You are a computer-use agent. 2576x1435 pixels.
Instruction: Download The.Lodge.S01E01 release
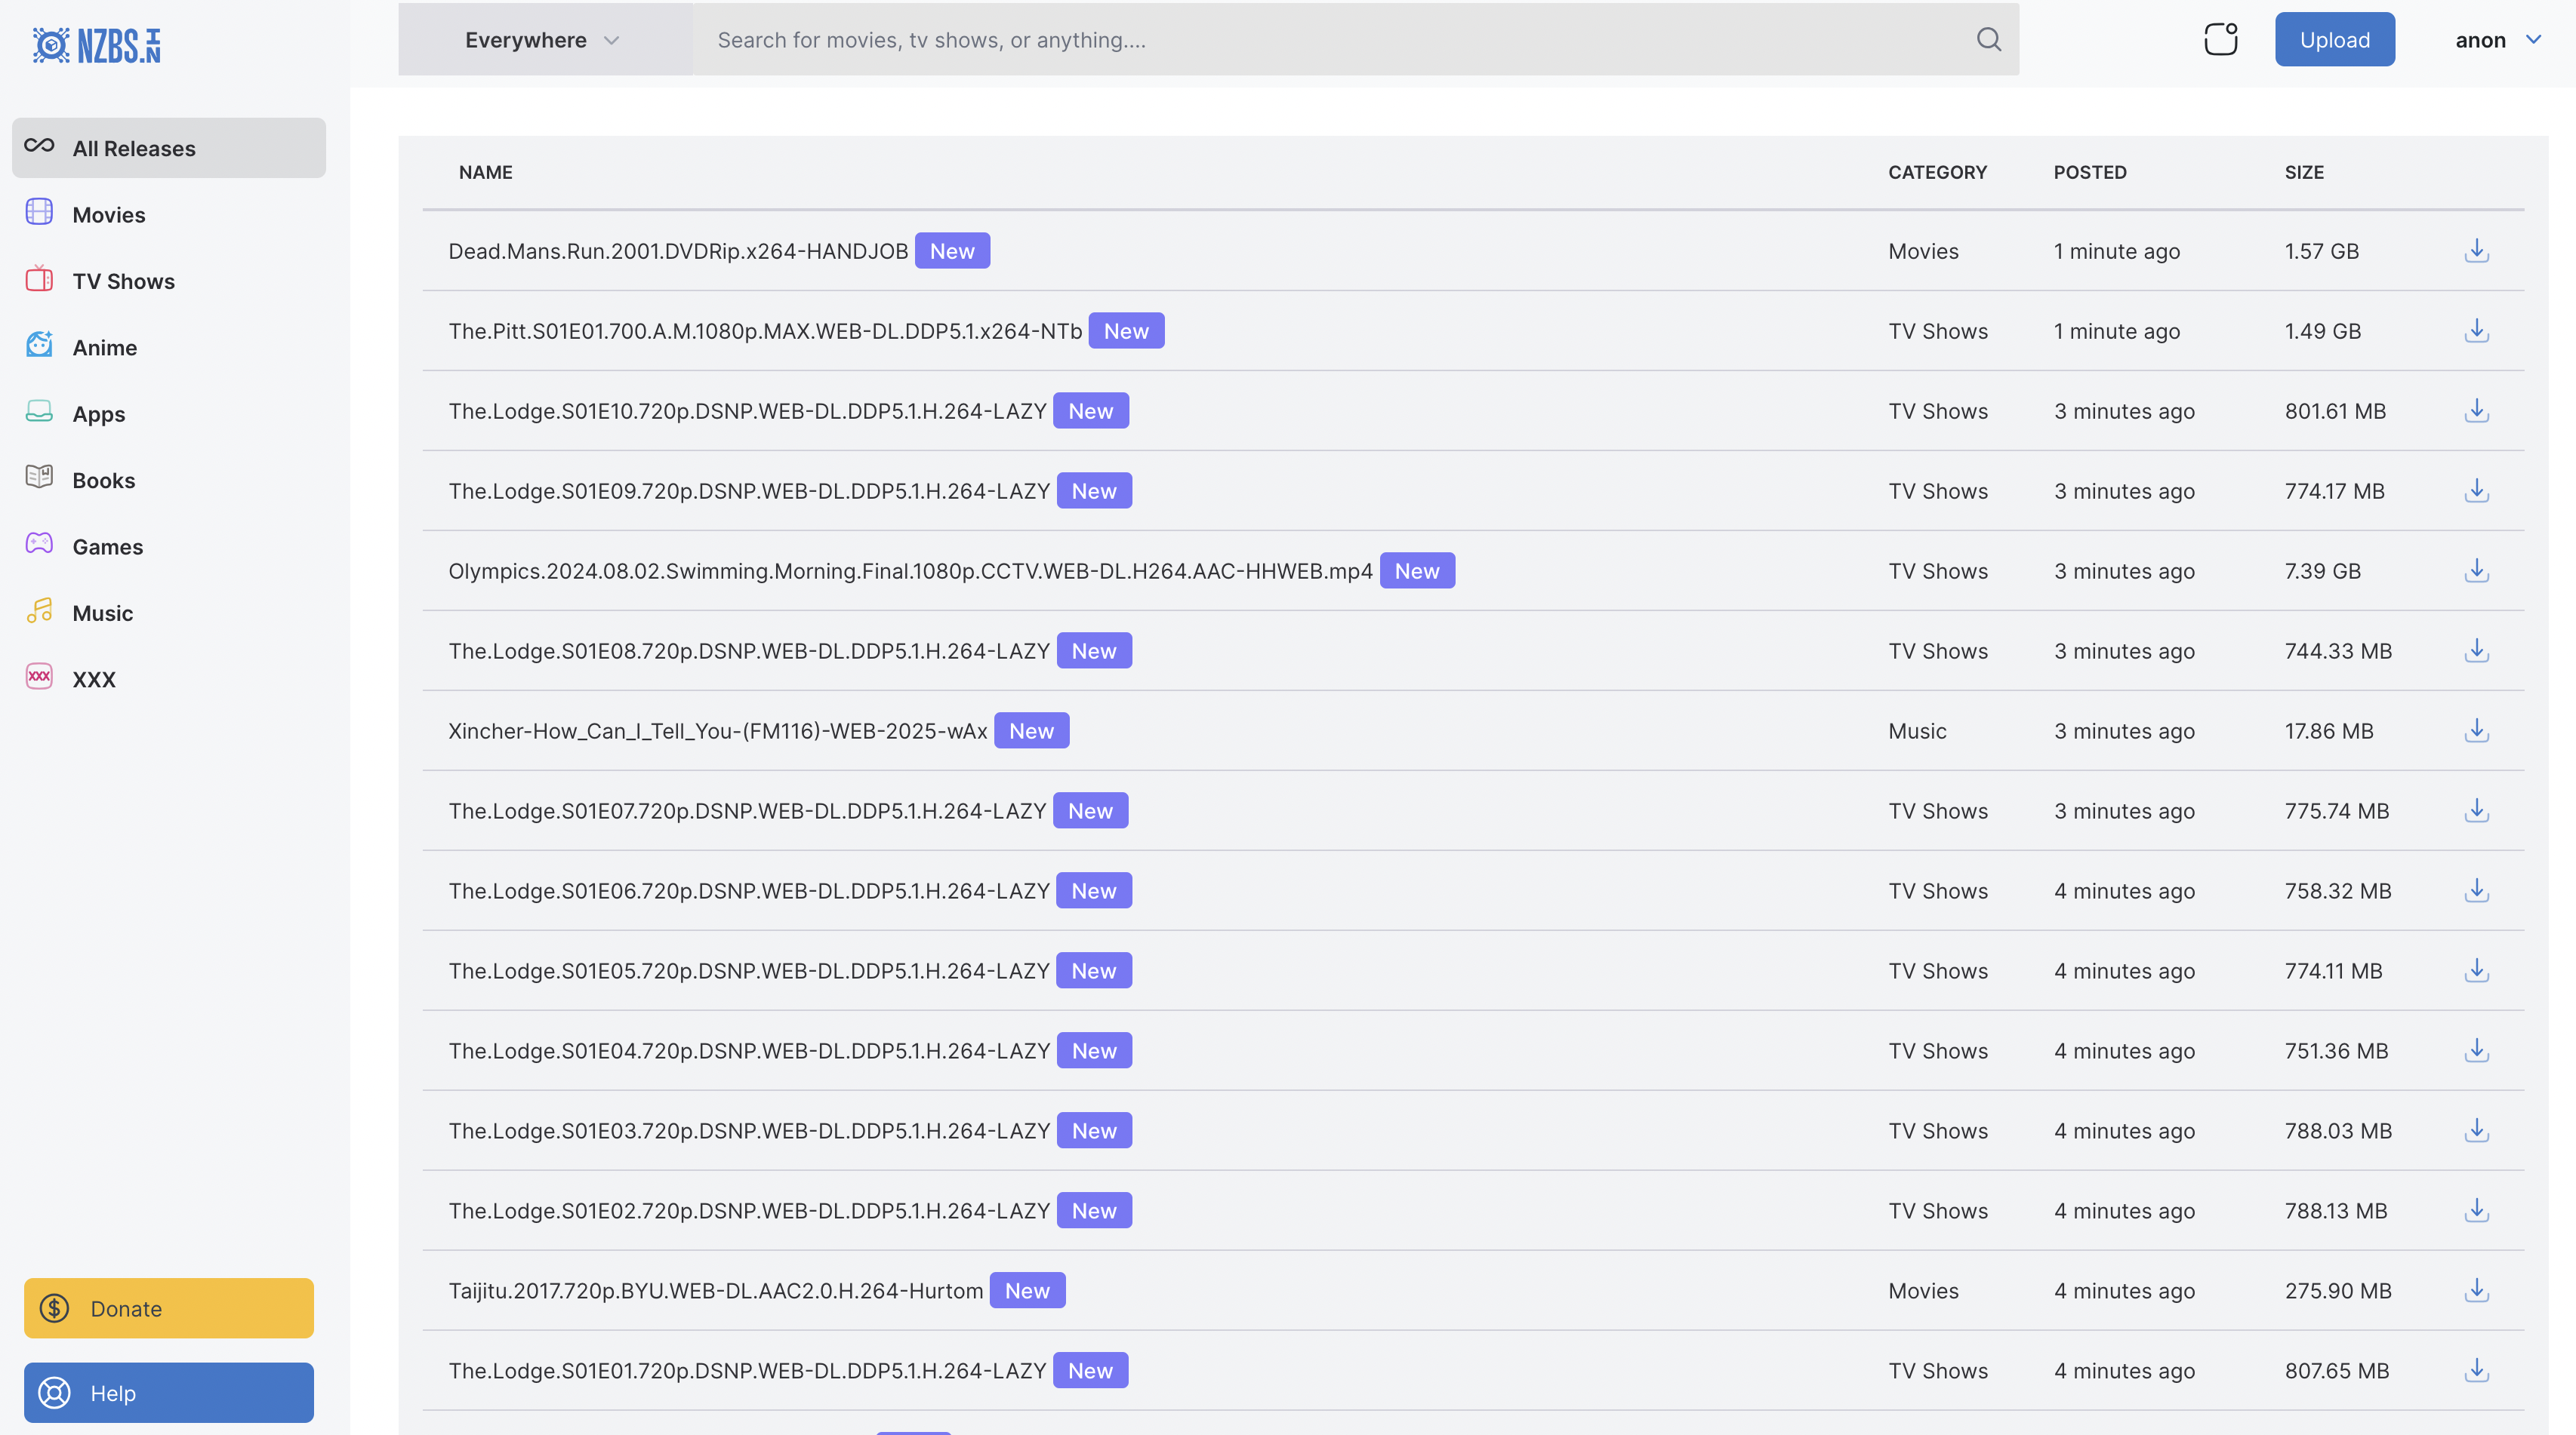(x=2477, y=1370)
